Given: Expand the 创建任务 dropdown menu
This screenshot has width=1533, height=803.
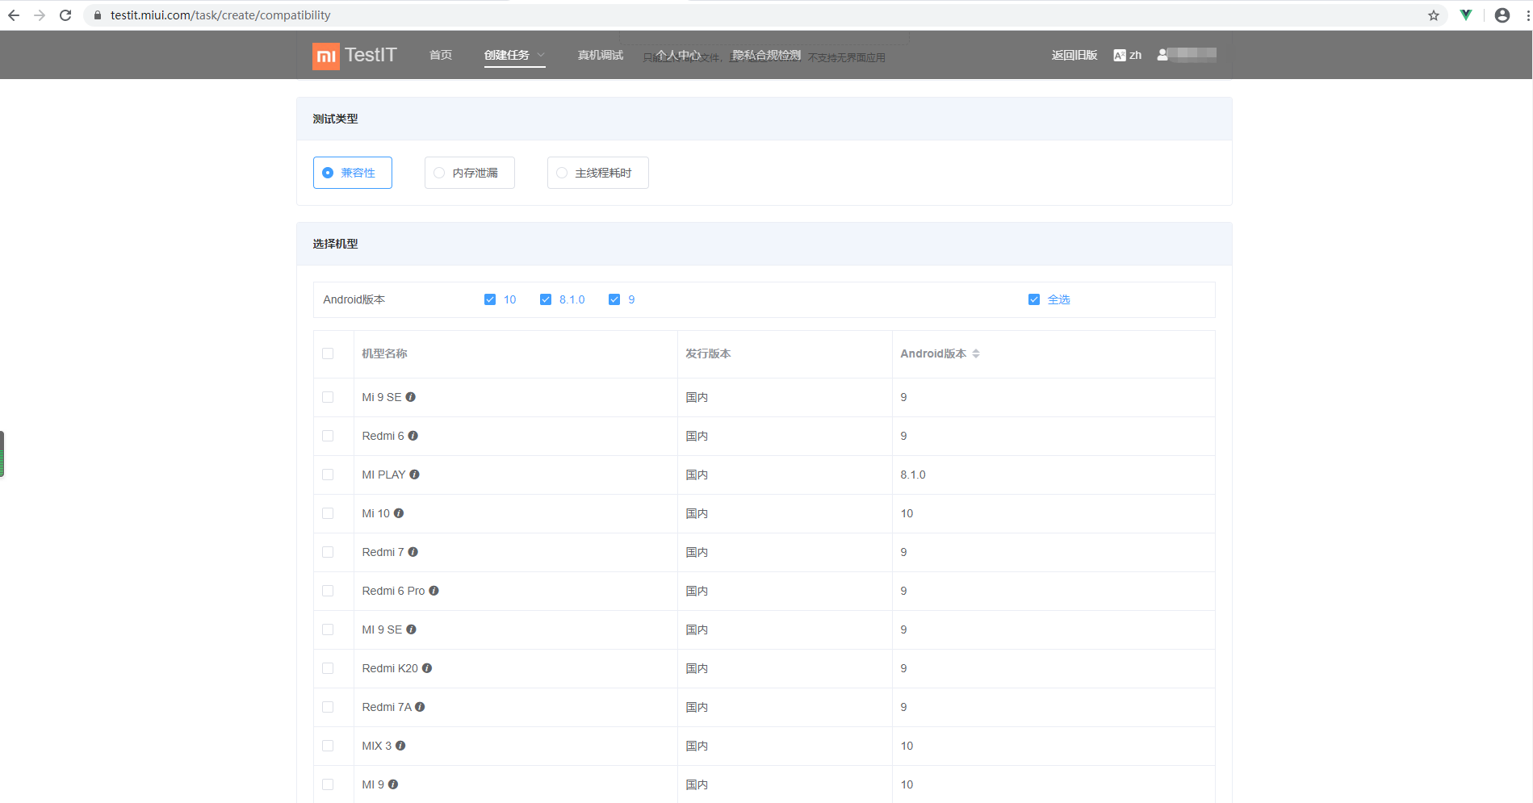Looking at the screenshot, I should click(515, 55).
